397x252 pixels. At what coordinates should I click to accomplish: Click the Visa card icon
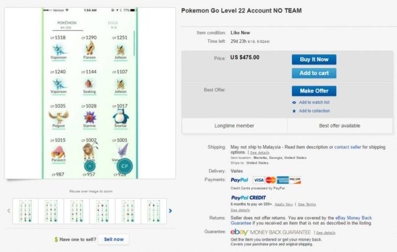coord(259,180)
